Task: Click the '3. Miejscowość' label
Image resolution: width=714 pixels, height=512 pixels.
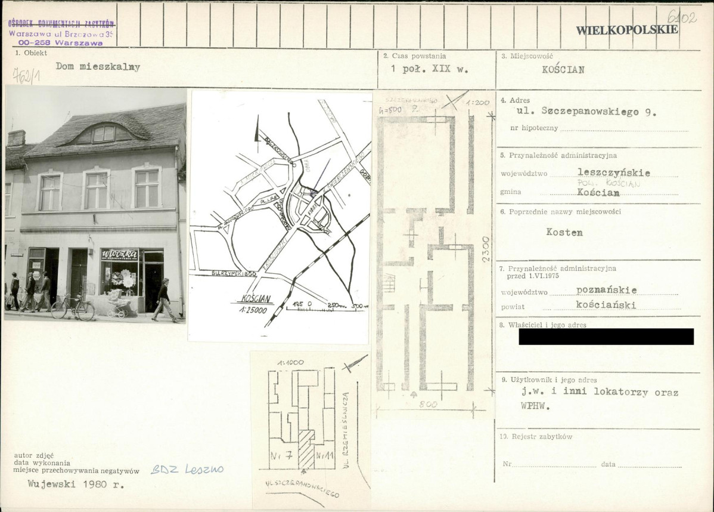Action: click(527, 56)
